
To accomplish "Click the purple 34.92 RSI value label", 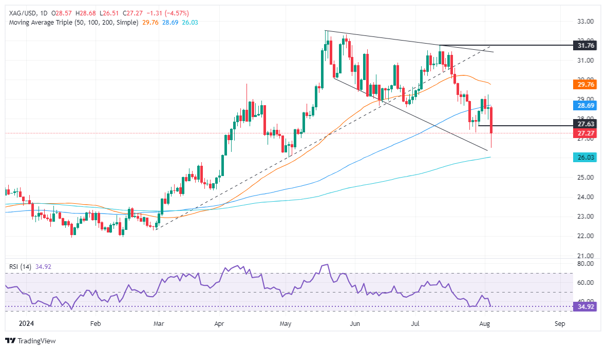I will (x=585, y=307).
